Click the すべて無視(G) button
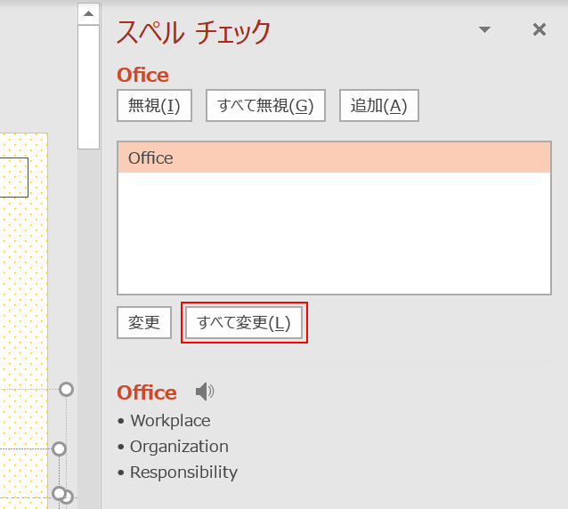Image resolution: width=568 pixels, height=509 pixels. coord(265,105)
